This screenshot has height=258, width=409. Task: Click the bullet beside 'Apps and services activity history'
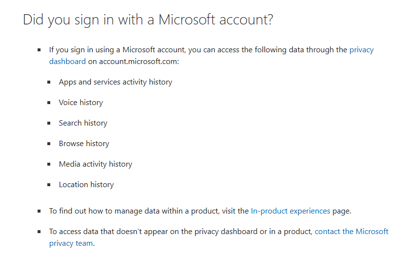[x=49, y=82]
